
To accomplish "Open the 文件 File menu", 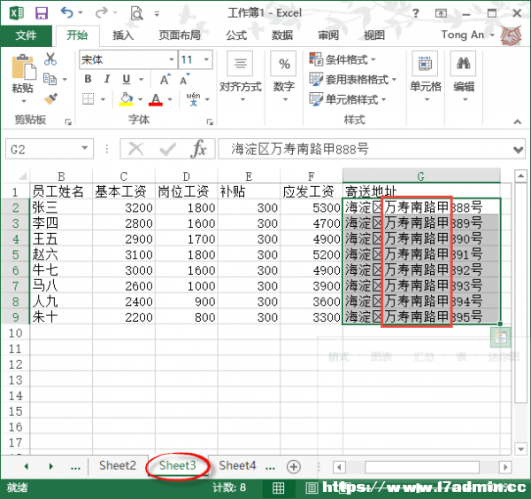I will coord(26,35).
